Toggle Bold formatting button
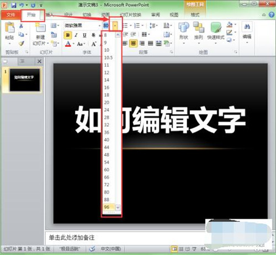 click(68, 35)
